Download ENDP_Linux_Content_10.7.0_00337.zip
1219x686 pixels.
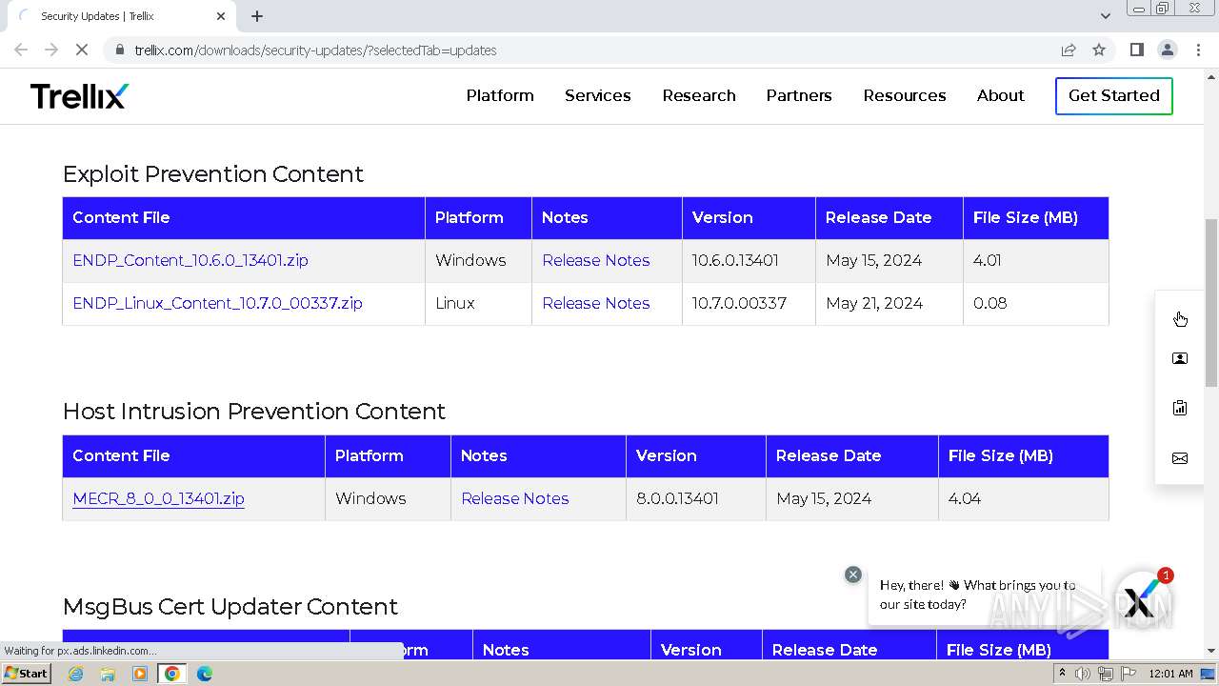(x=217, y=303)
